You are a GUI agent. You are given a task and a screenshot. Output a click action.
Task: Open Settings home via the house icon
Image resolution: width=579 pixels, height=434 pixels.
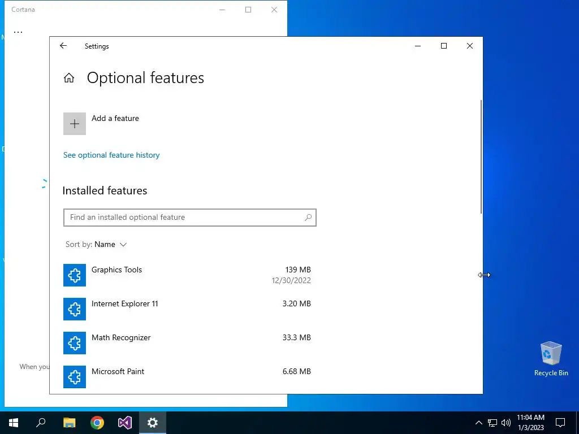[69, 78]
